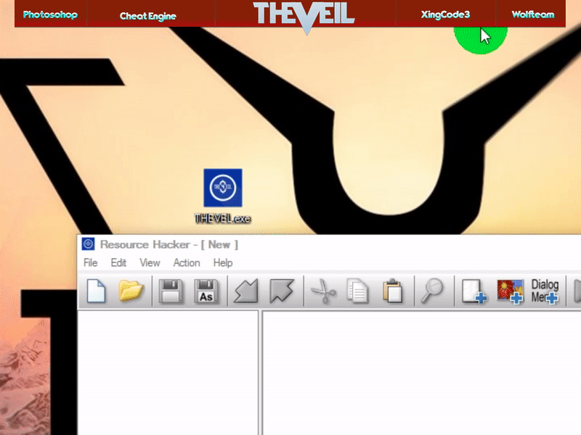Click the arrow icon pointing down-left
Screen dimensions: 581x435
click(x=246, y=291)
